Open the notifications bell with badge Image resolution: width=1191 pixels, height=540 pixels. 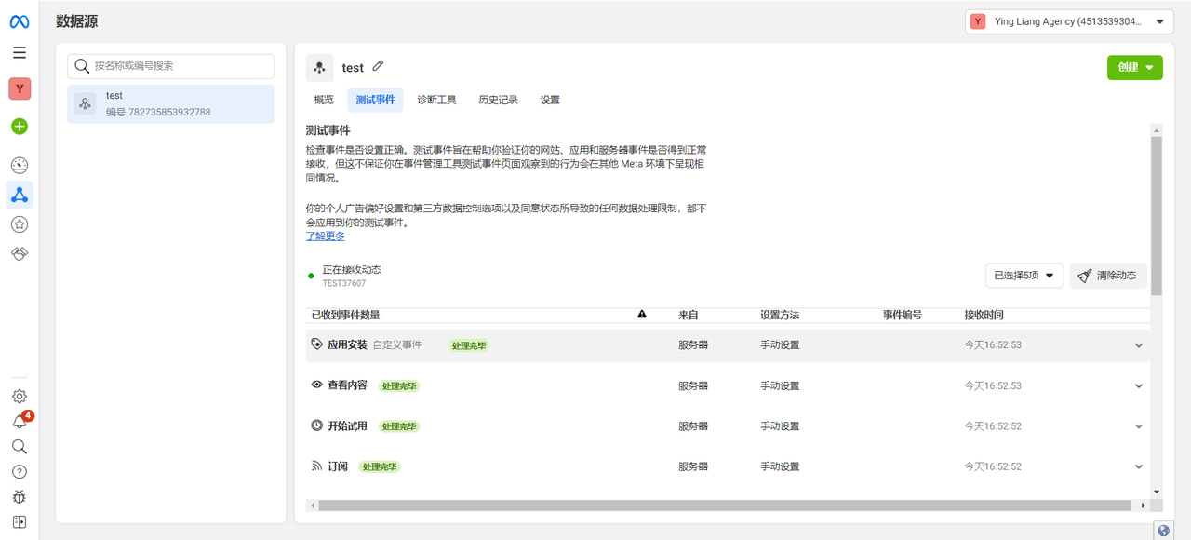click(x=19, y=421)
